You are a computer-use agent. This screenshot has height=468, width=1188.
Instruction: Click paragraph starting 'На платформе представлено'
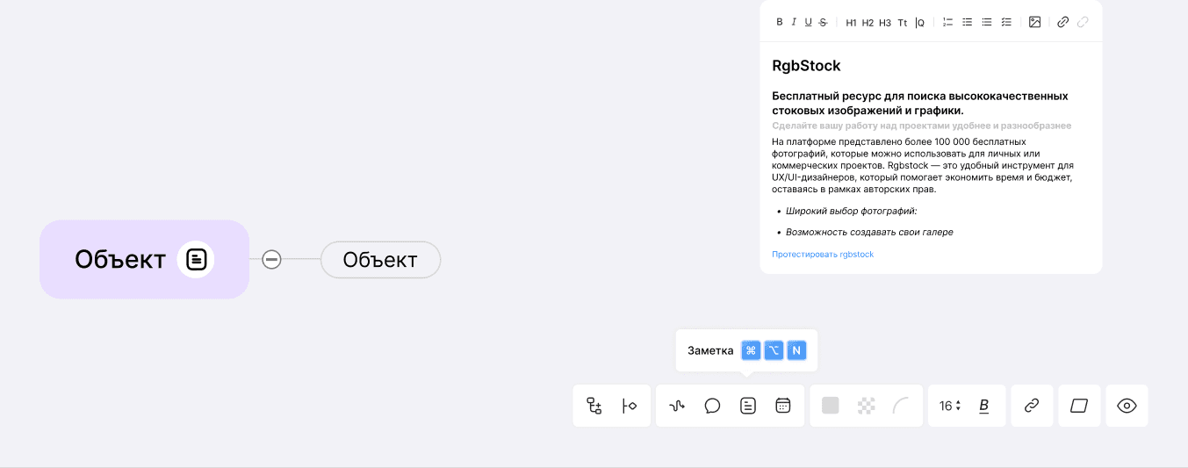922,165
